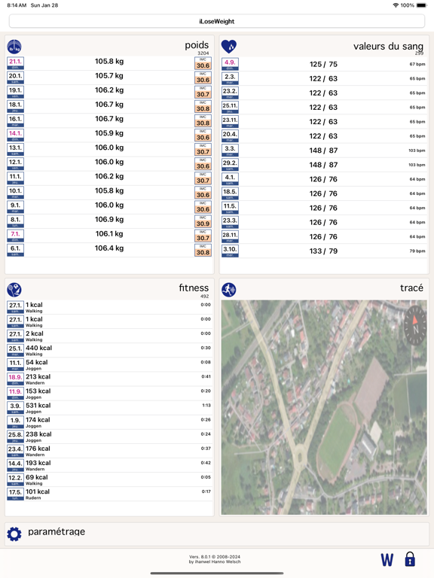This screenshot has width=434, height=578.
Task: Open the poids weight scale icon
Action: pyautogui.click(x=14, y=47)
